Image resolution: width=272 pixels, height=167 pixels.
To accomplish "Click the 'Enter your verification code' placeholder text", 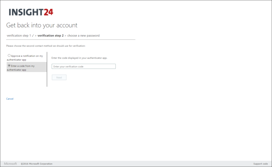I will [67, 66].
